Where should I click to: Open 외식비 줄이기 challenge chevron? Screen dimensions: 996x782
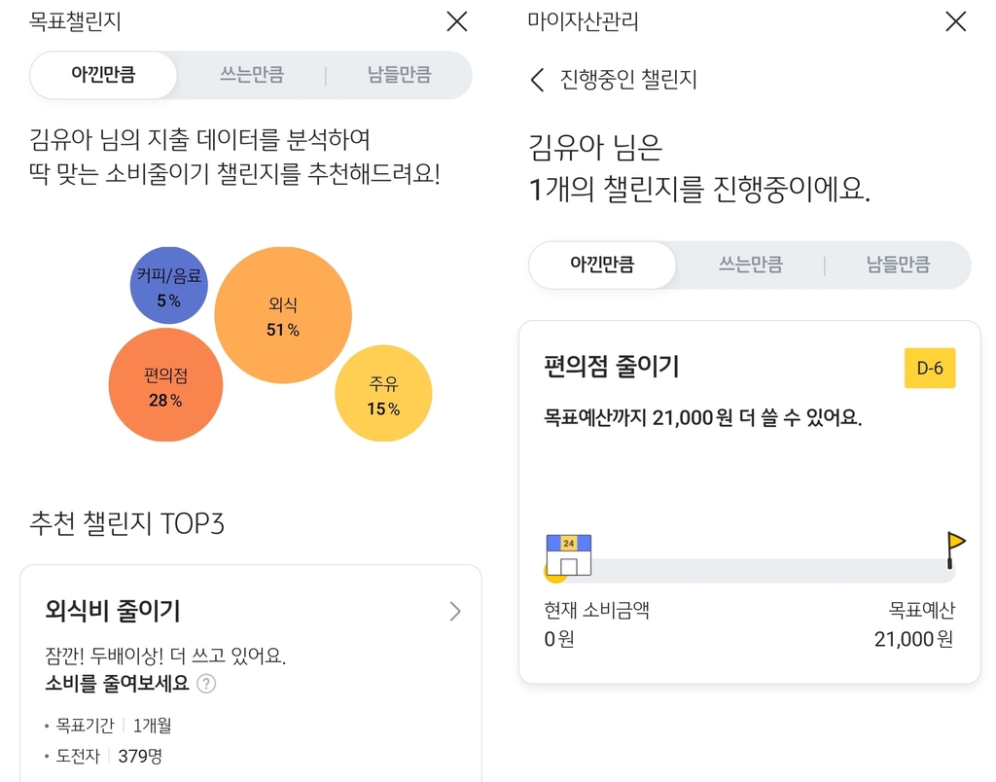[x=455, y=612]
